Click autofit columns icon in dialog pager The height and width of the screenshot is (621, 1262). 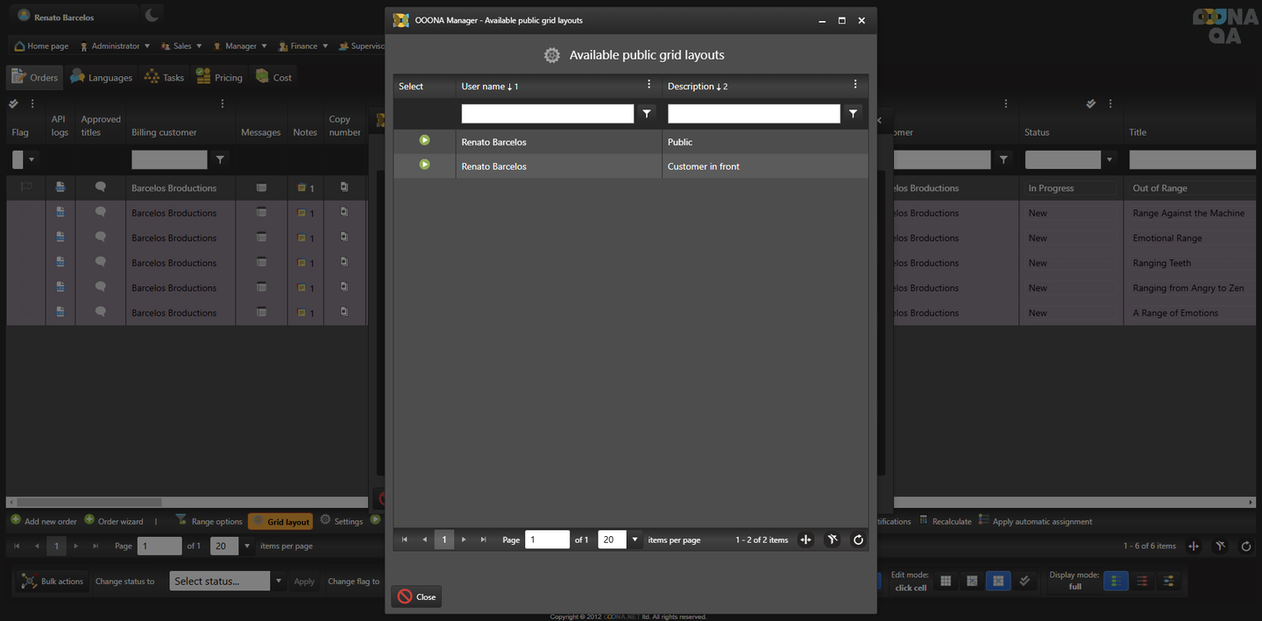[806, 540]
